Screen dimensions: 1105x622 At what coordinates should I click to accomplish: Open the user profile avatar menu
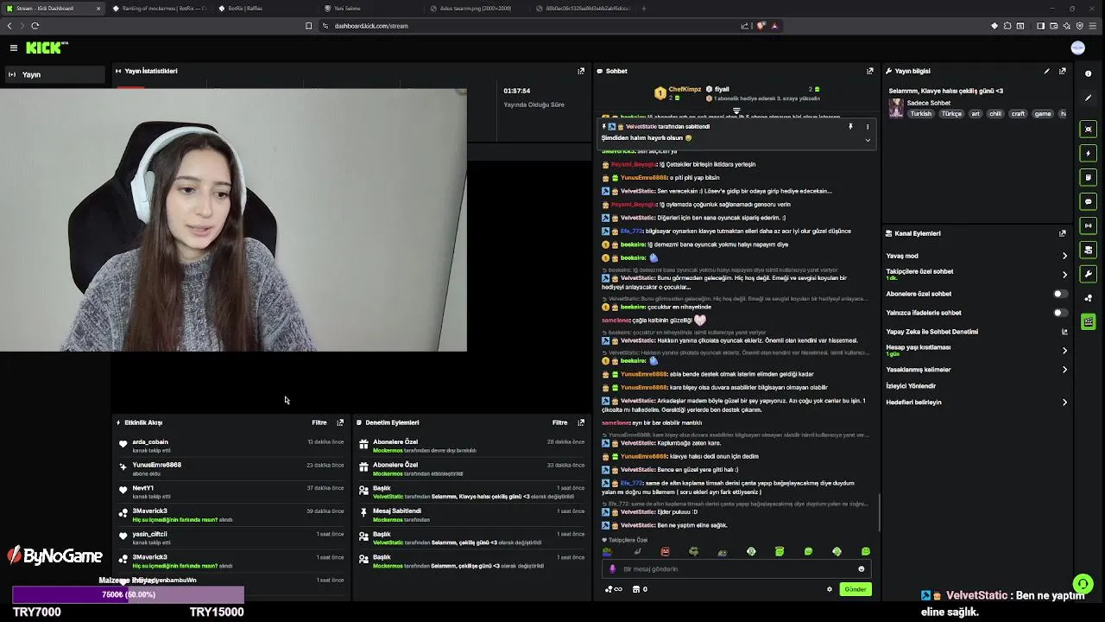tap(1077, 48)
